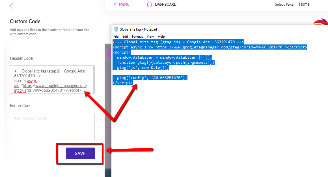Click the Global site tag comment line in Notepad
This screenshot has height=177, width=328.
178,42
